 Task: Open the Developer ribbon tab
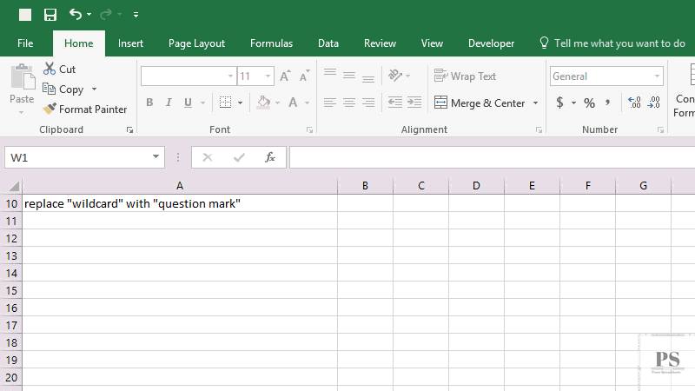(x=491, y=43)
